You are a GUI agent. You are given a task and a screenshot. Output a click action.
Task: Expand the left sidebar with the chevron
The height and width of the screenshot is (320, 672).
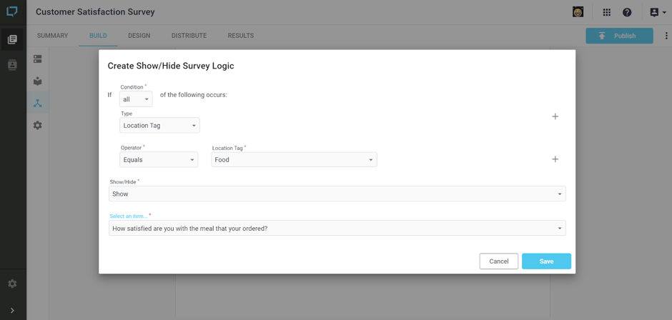[x=12, y=311]
